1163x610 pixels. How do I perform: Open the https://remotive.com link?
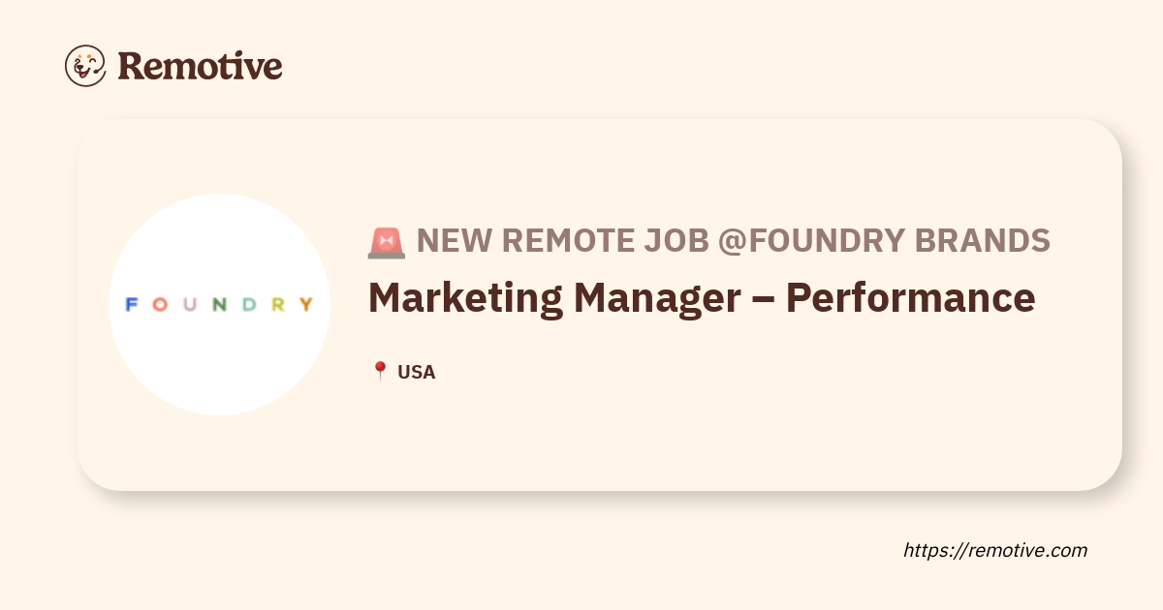(995, 550)
